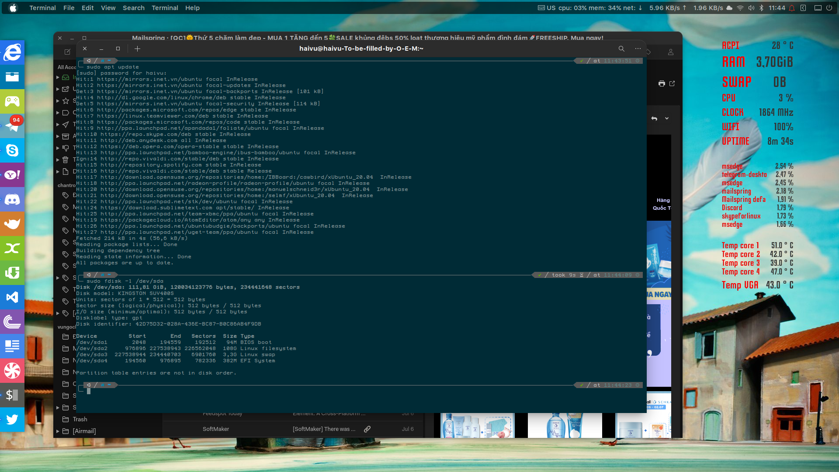Launch Discord from the dock
Image resolution: width=839 pixels, height=472 pixels.
point(12,199)
